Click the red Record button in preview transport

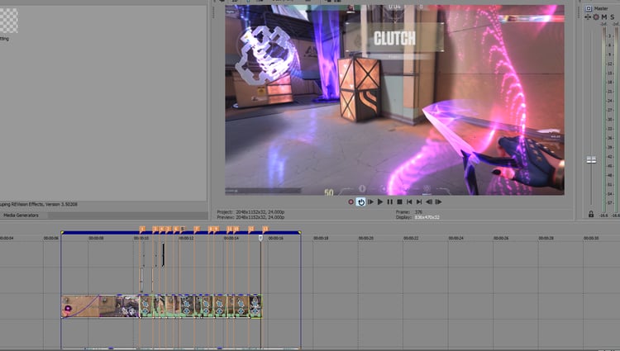tap(351, 202)
